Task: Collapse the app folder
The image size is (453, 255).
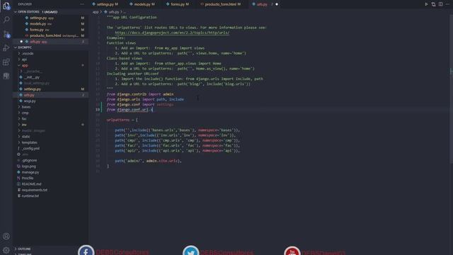Action: (19, 65)
